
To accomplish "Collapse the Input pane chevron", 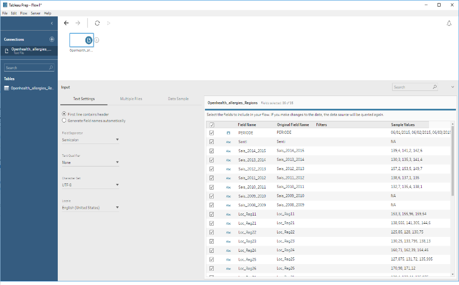I will (x=452, y=87).
